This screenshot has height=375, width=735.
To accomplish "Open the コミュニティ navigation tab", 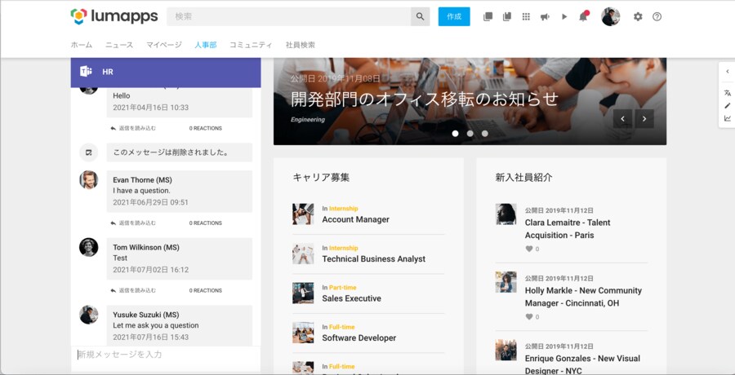I will coord(252,45).
